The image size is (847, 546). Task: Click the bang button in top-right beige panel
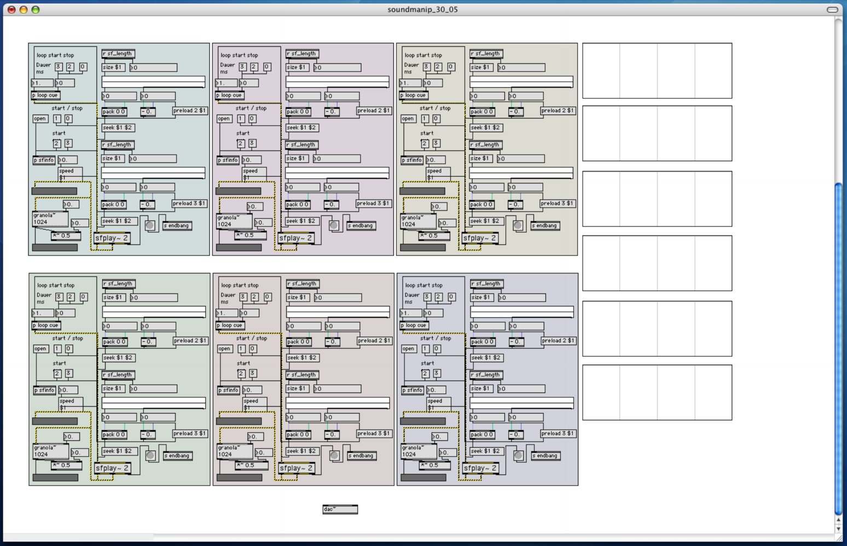(x=518, y=225)
